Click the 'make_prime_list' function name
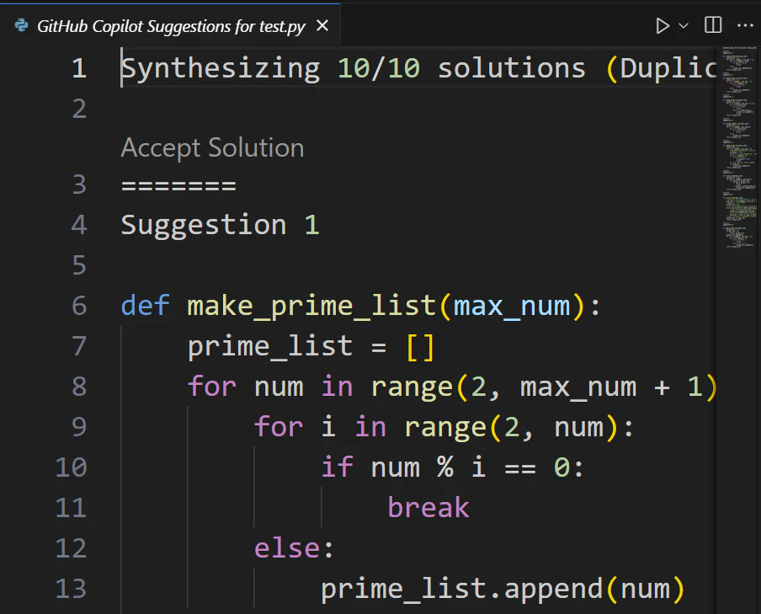This screenshot has height=614, width=761. [x=312, y=306]
